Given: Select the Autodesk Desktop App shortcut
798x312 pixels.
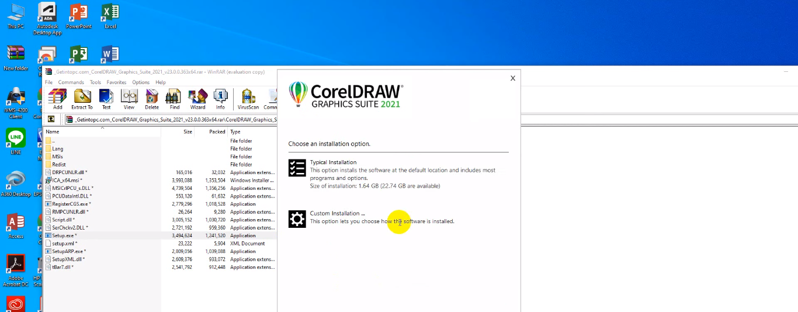Looking at the screenshot, I should pos(47,19).
